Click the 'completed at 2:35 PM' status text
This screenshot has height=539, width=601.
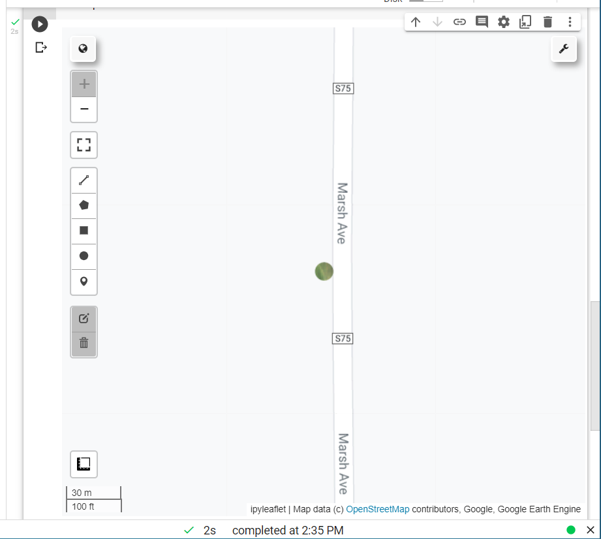tap(288, 530)
